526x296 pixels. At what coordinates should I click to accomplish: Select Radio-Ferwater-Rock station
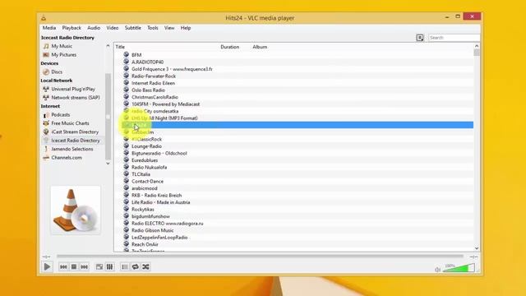tap(154, 76)
